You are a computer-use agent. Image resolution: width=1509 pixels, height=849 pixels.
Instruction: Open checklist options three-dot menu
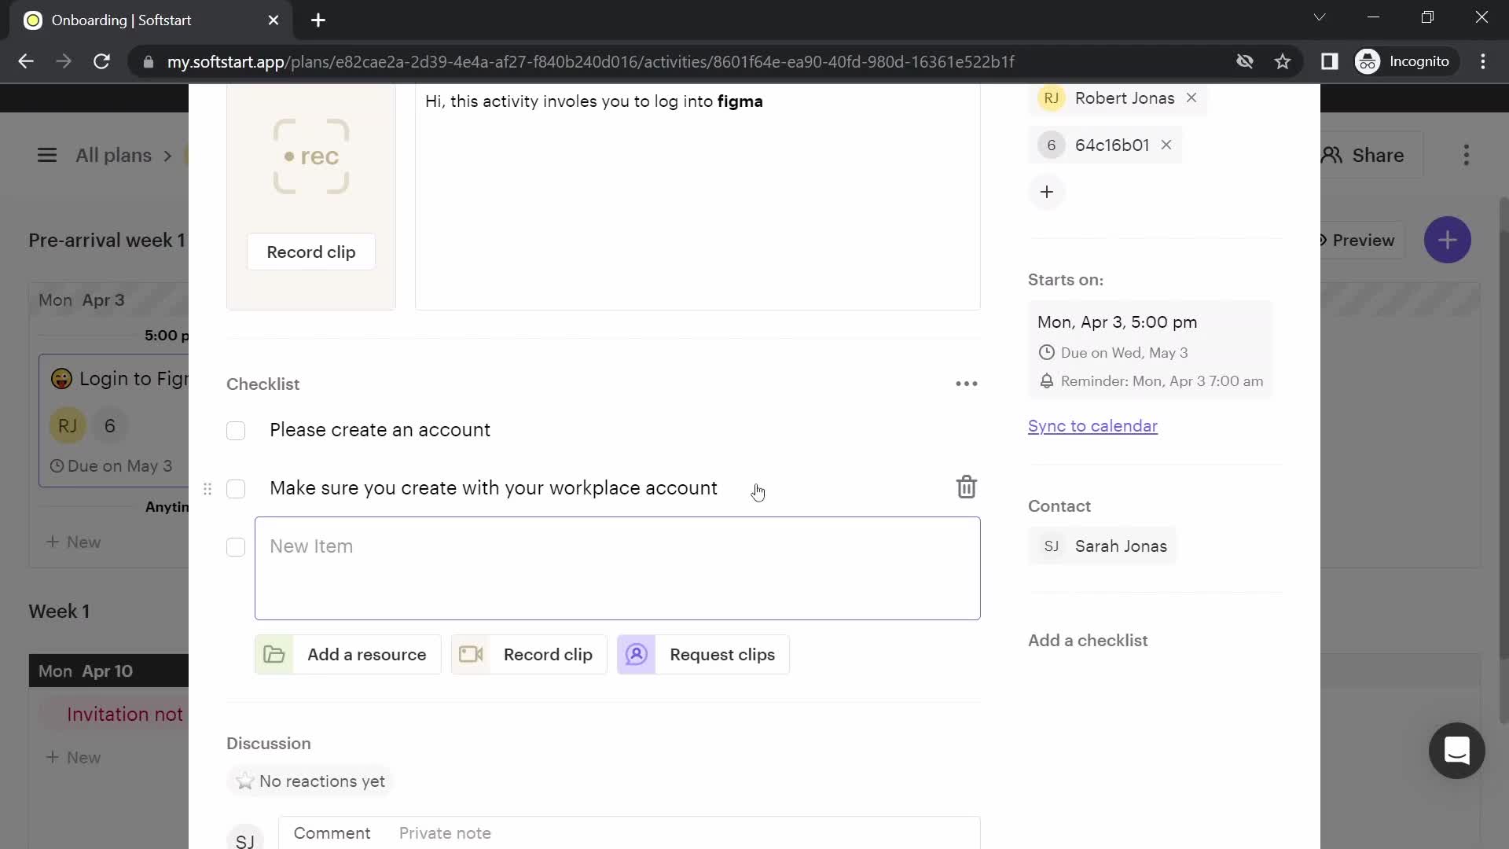967,384
